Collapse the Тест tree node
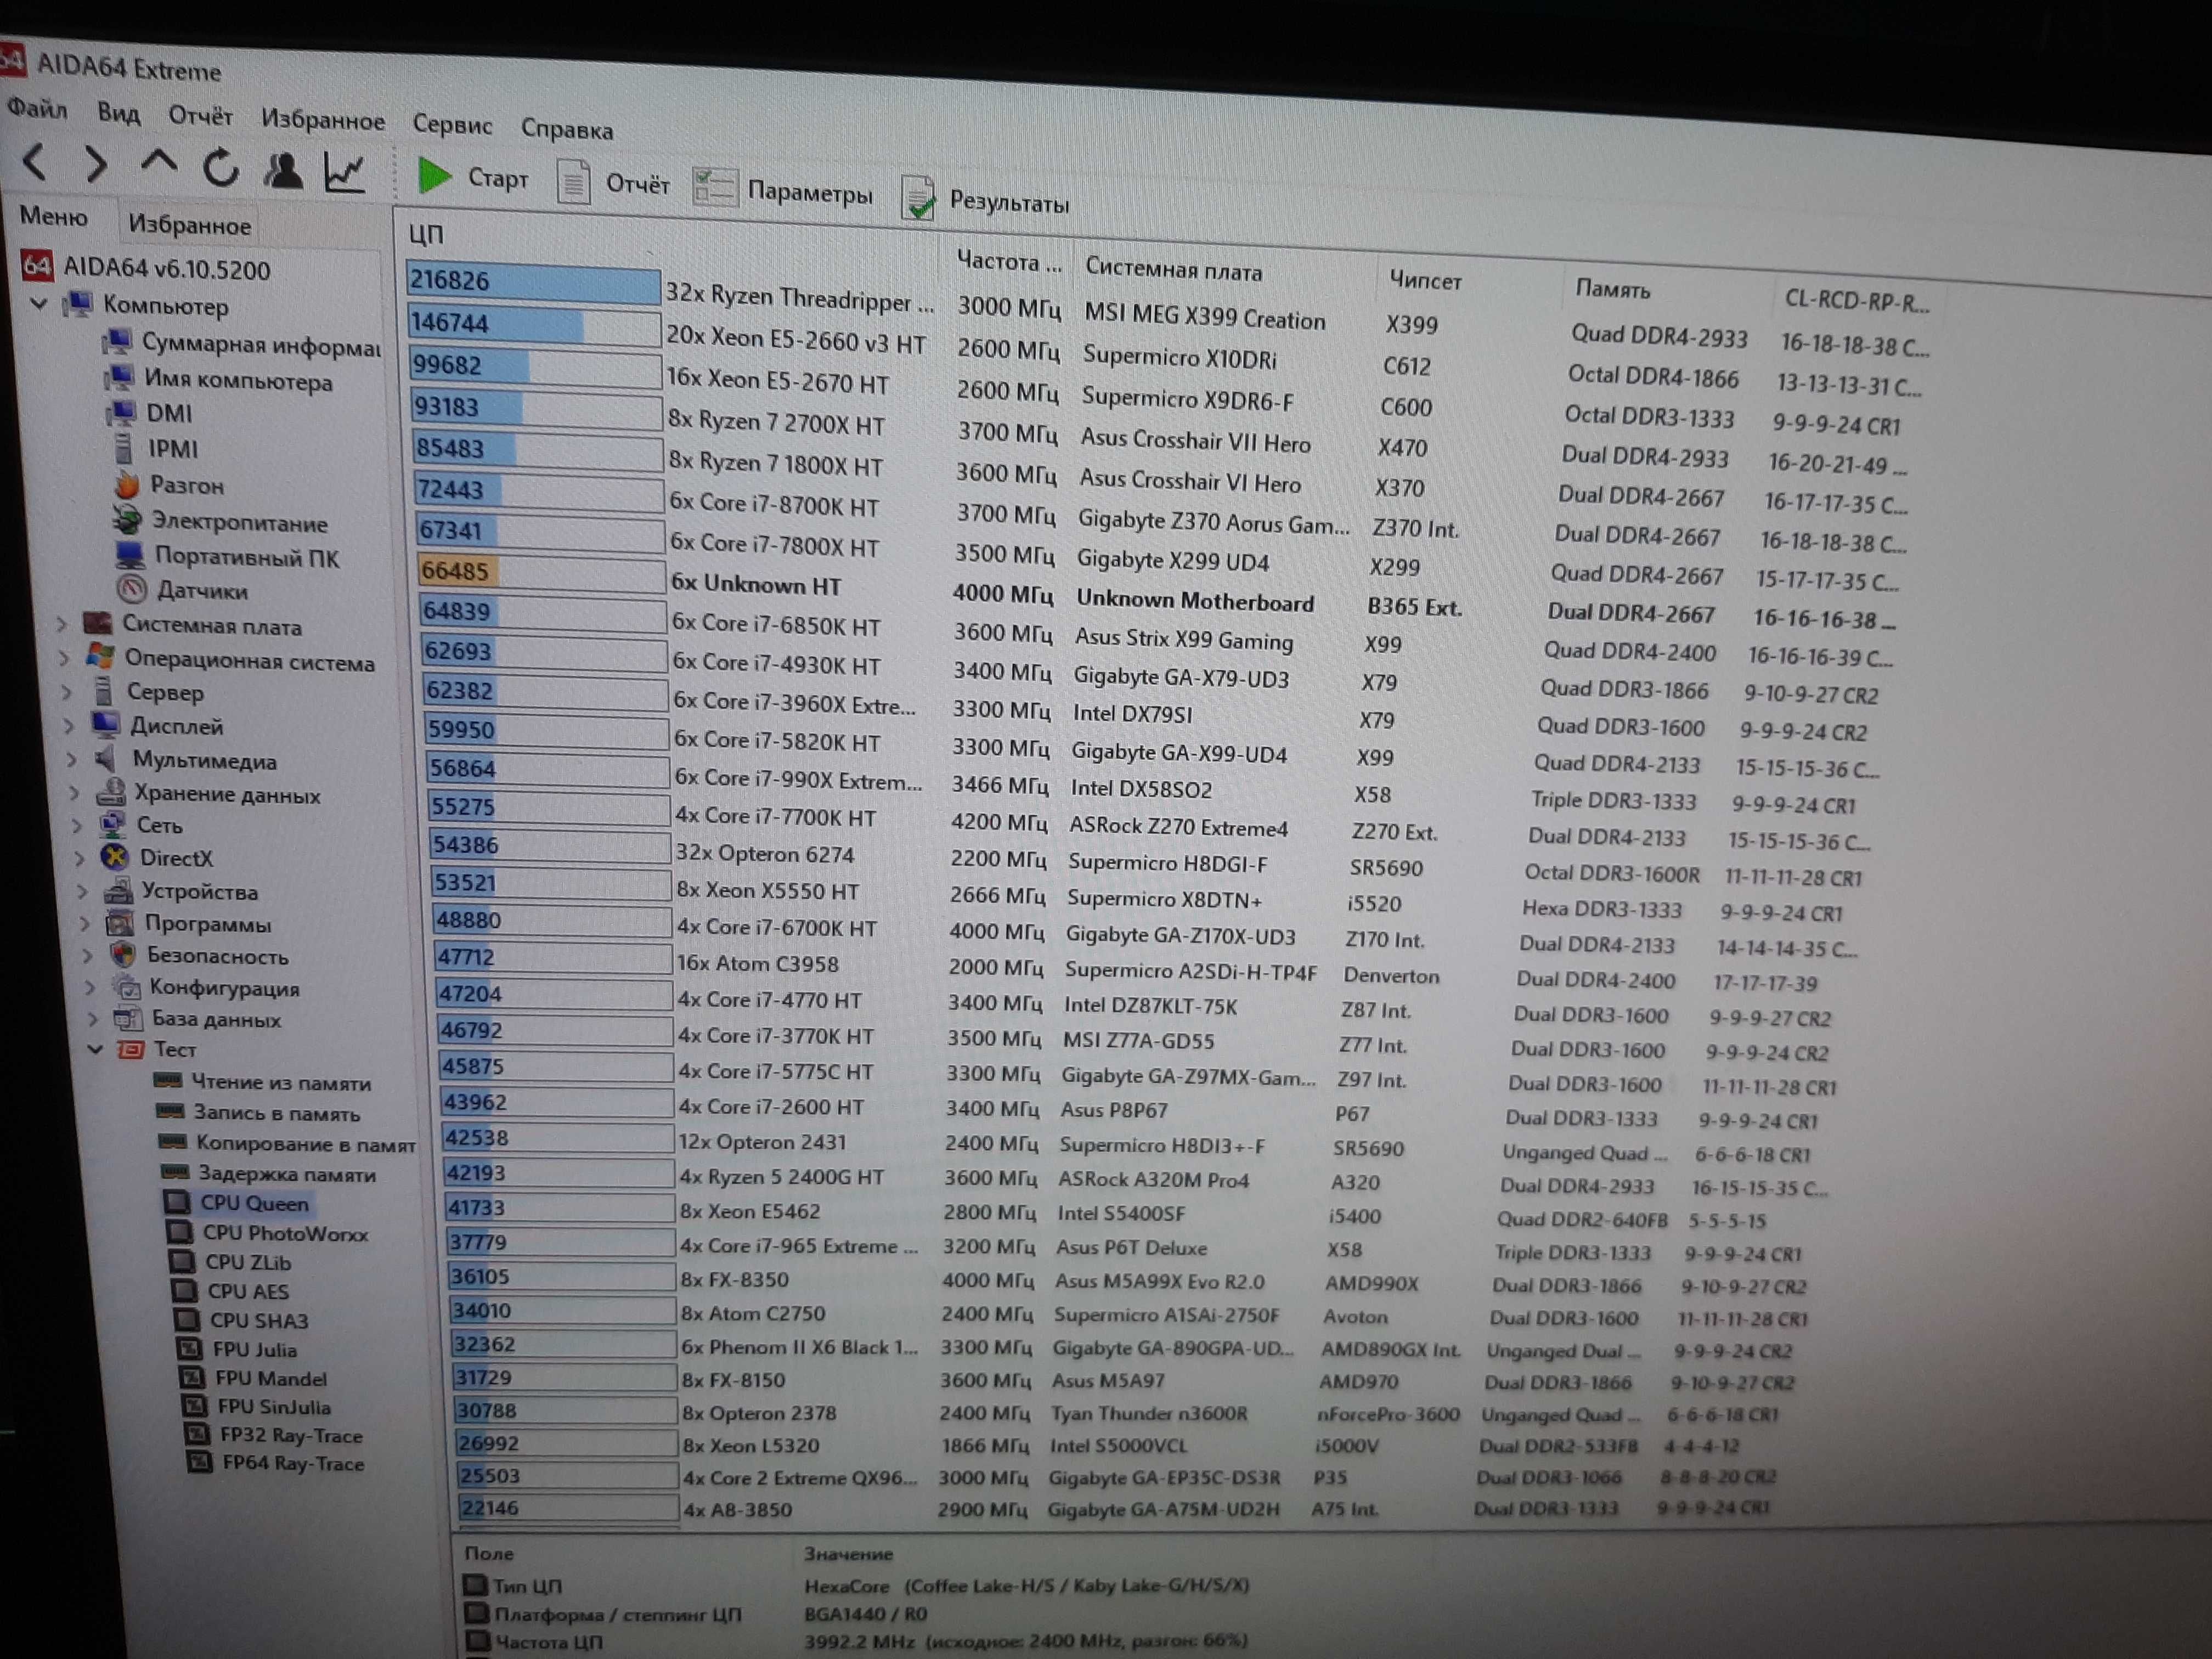The width and height of the screenshot is (2212, 1659). (x=96, y=1049)
